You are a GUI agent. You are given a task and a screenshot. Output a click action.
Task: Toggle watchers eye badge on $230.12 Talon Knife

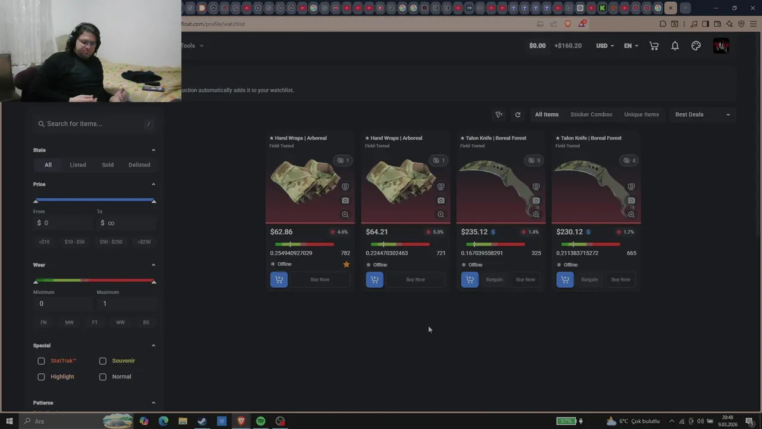(x=629, y=160)
